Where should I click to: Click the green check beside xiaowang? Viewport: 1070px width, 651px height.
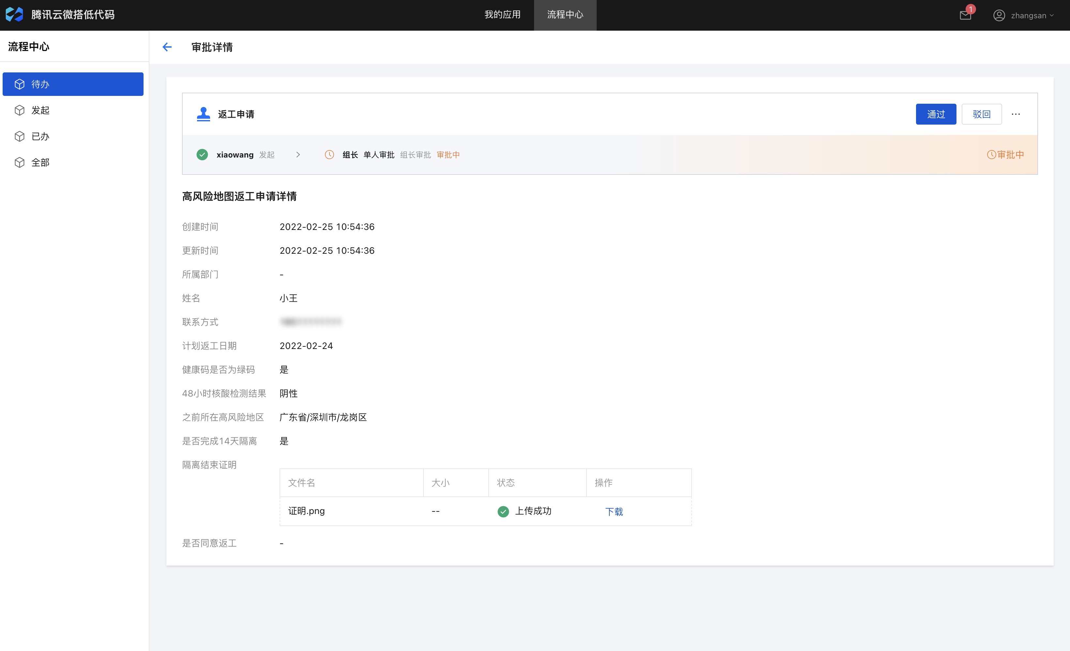click(202, 155)
